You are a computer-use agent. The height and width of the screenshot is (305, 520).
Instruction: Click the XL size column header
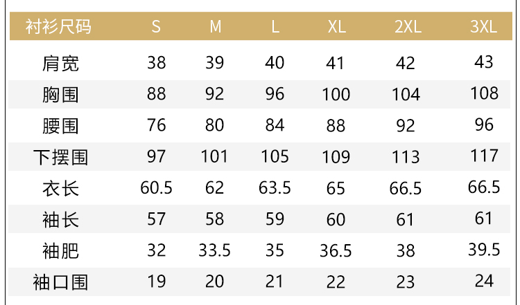pyautogui.click(x=336, y=28)
